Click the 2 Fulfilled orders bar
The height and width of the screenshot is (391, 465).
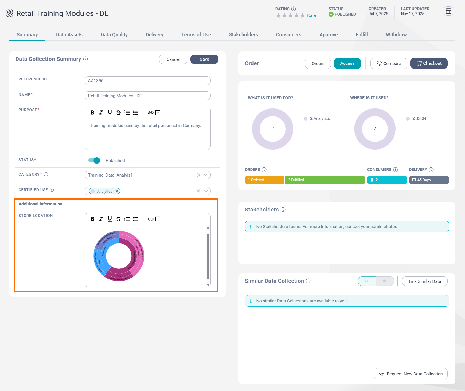click(x=325, y=180)
